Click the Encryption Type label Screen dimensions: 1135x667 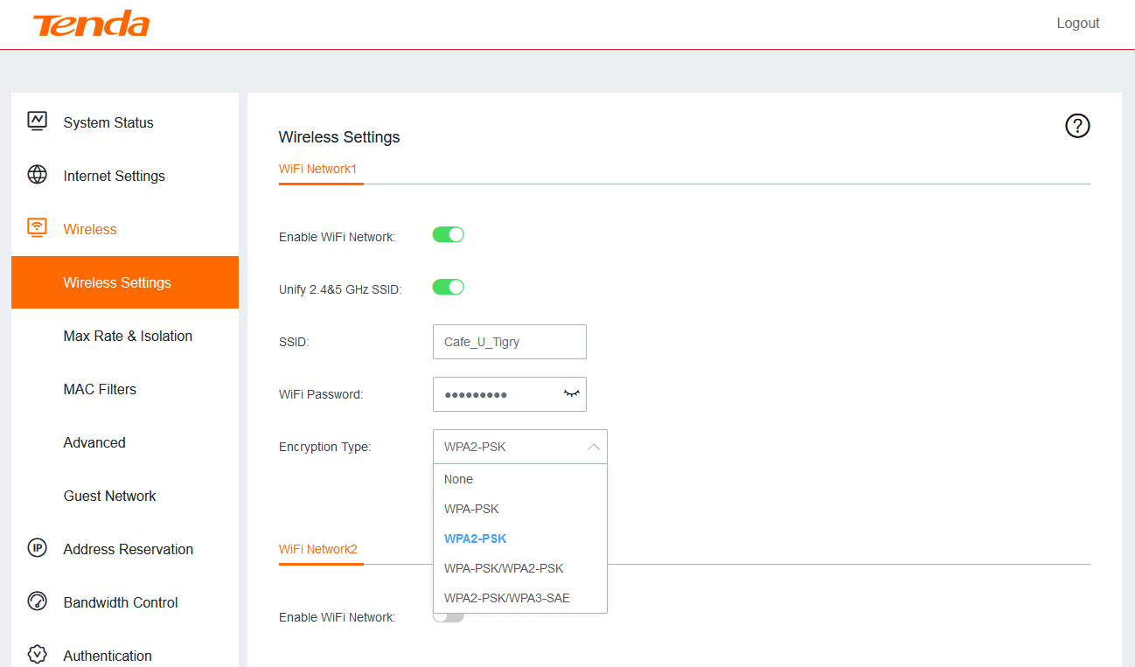pos(325,447)
